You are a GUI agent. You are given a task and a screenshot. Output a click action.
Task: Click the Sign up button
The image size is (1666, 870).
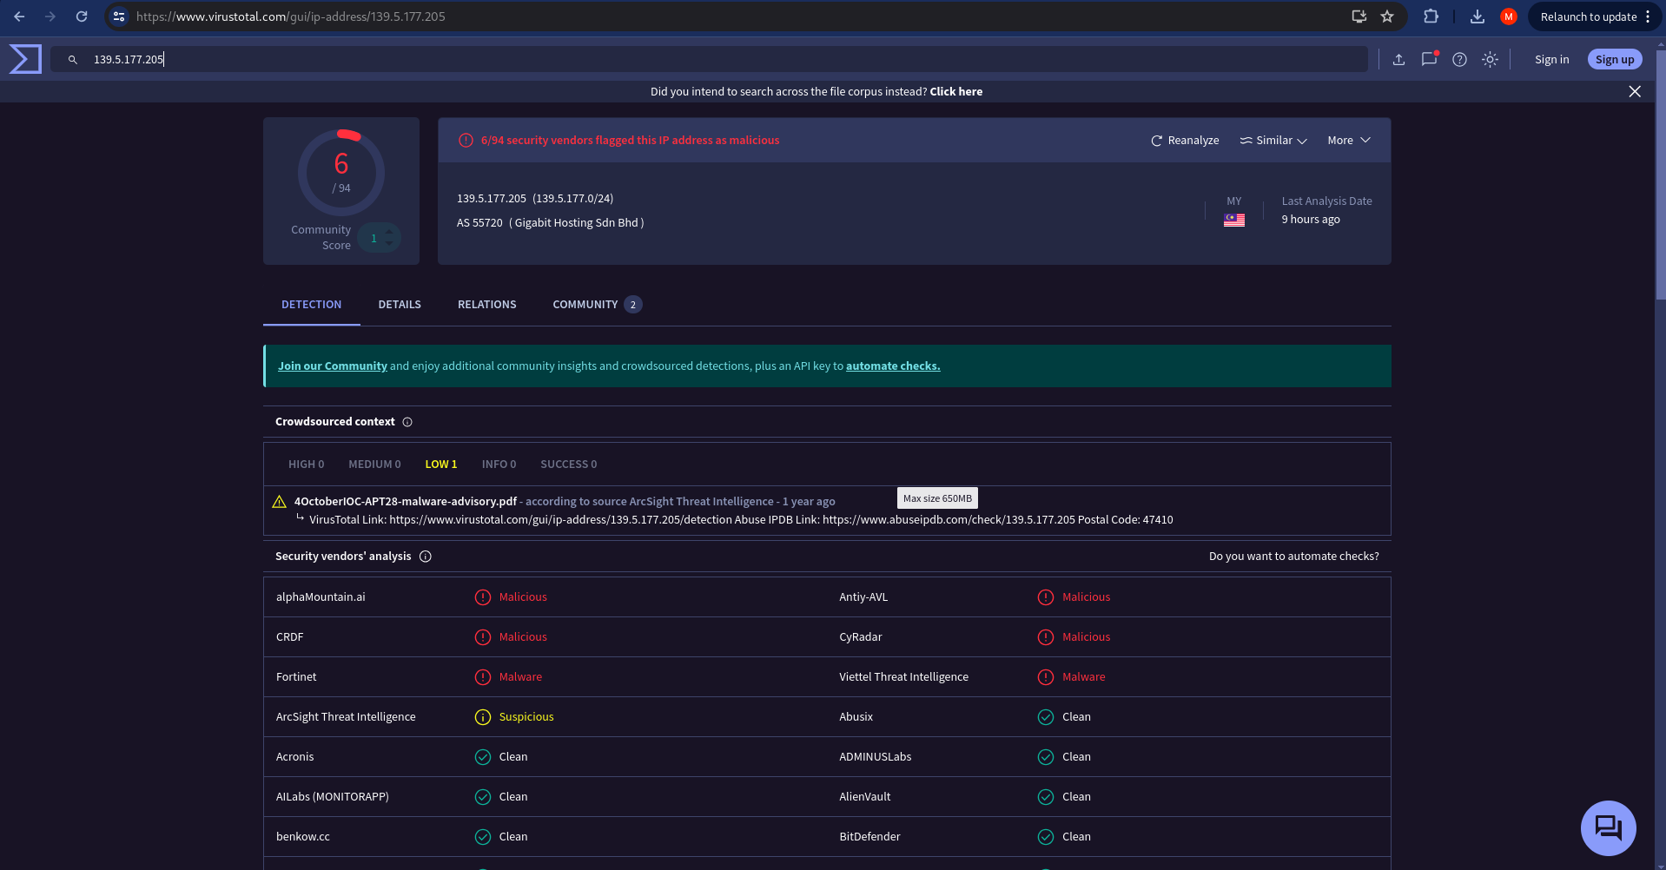pos(1614,60)
